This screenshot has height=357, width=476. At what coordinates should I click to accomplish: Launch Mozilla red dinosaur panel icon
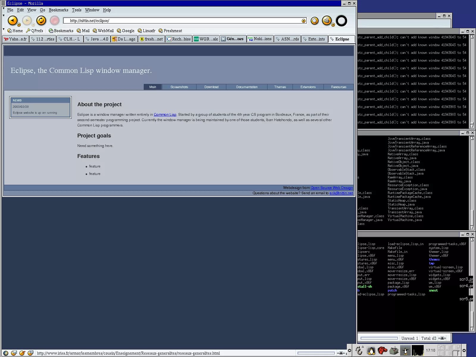pyautogui.click(x=383, y=351)
